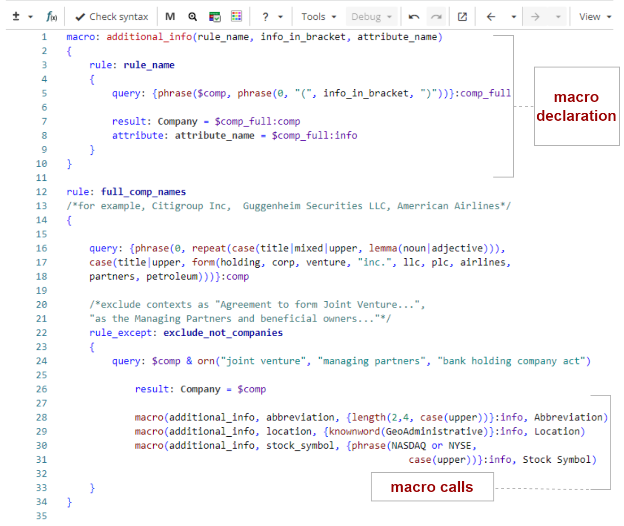Select the f(x) functions icon
This screenshot has width=624, height=526.
(51, 16)
